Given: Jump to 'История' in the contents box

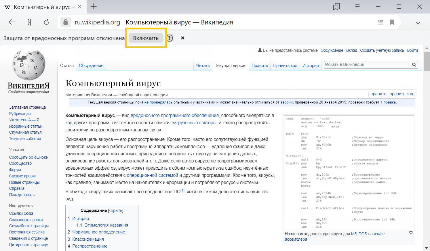Looking at the screenshot, I should pyautogui.click(x=81, y=219).
